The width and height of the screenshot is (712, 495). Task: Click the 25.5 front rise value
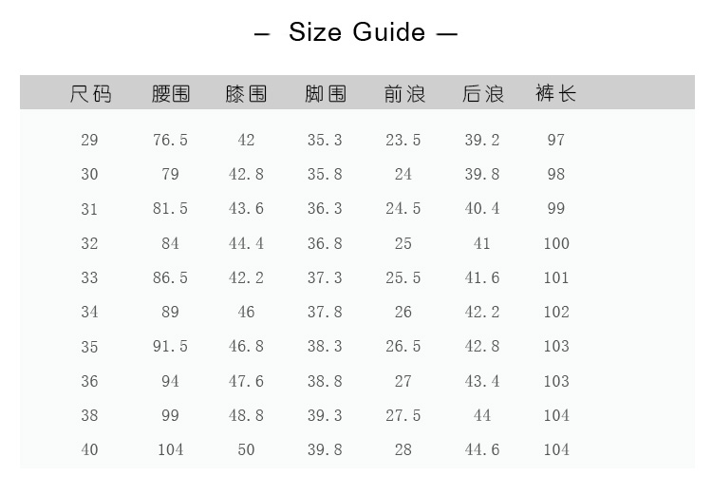pos(403,278)
